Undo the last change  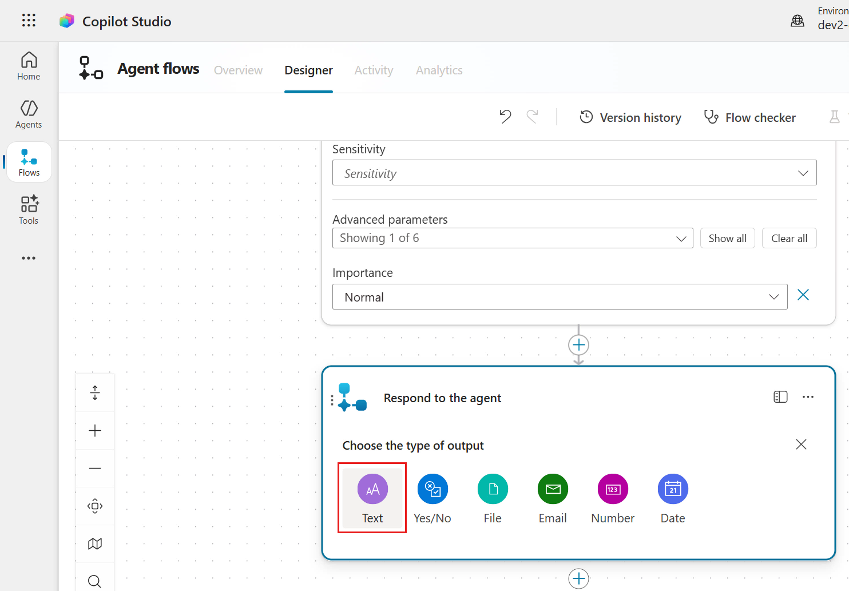tap(505, 117)
